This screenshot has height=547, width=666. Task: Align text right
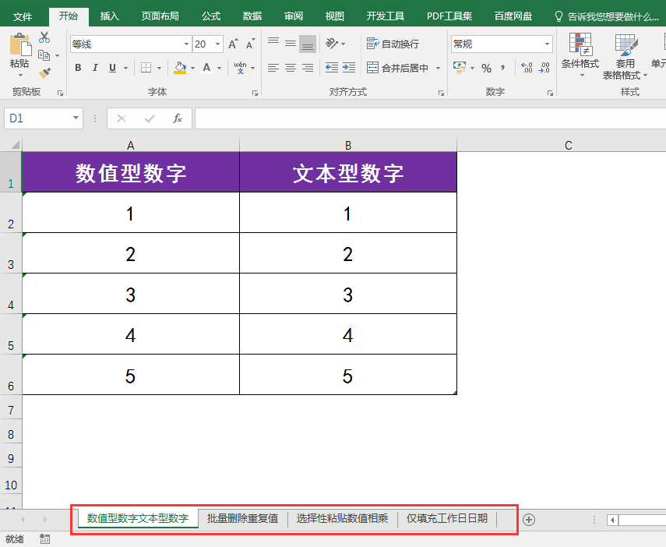[x=308, y=68]
